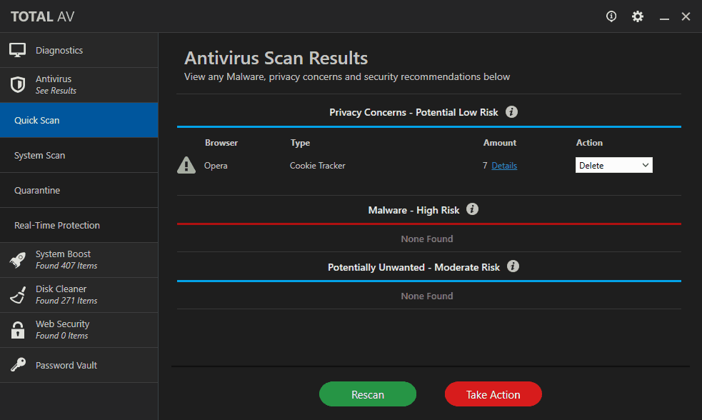Click the Details link for cookie trackers

click(503, 165)
